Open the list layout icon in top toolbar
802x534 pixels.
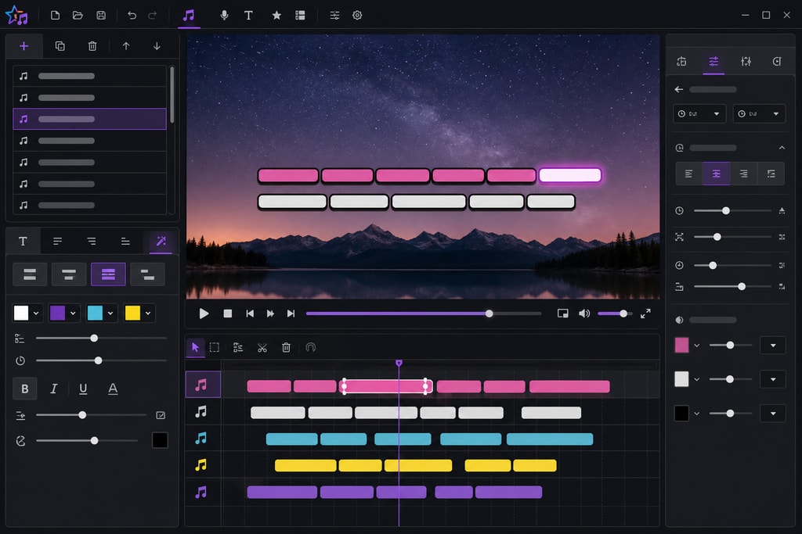[300, 16]
